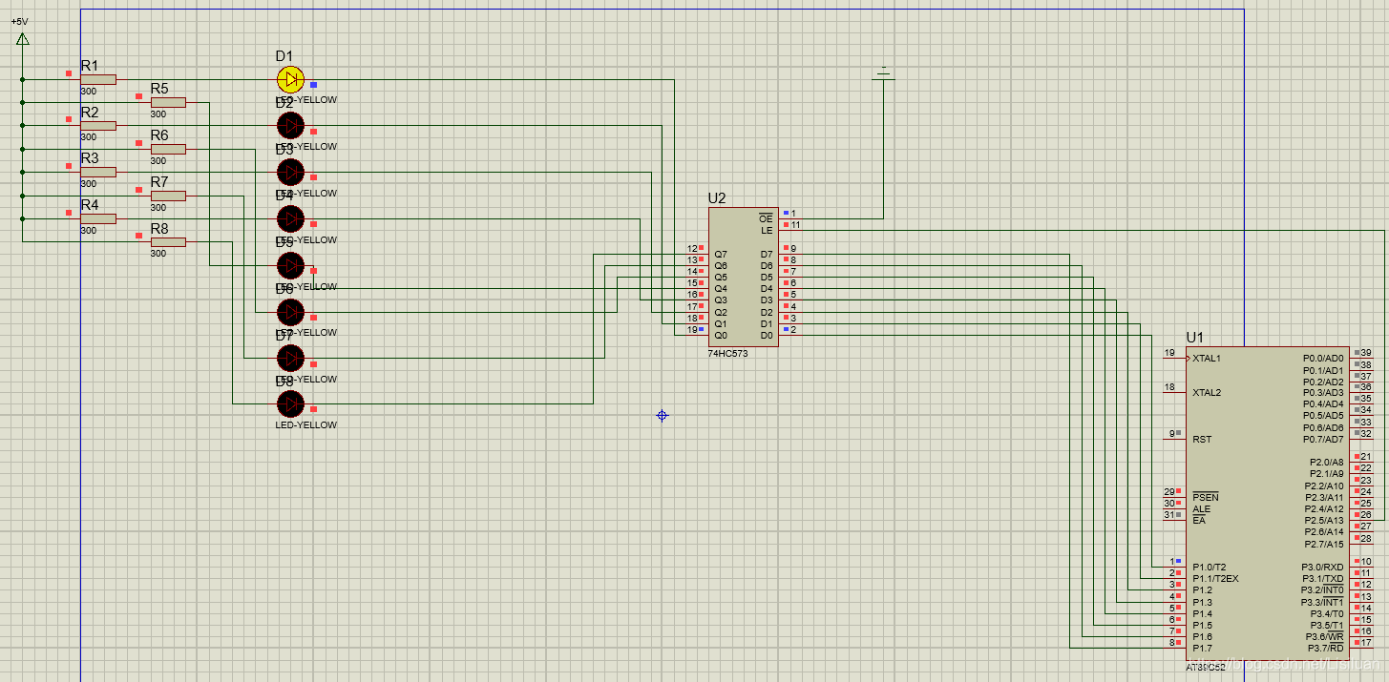
Task: Click the R8 reference label
Action: point(159,229)
